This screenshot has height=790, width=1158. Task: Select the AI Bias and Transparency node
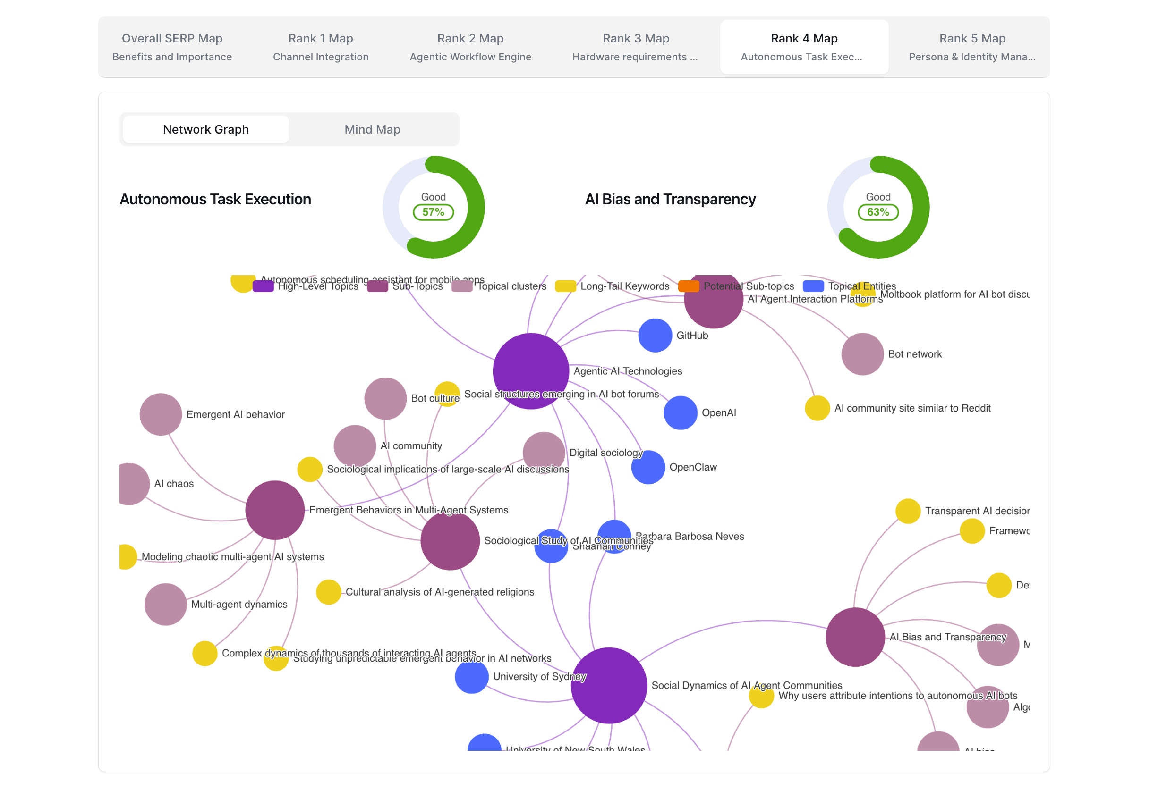coord(855,637)
